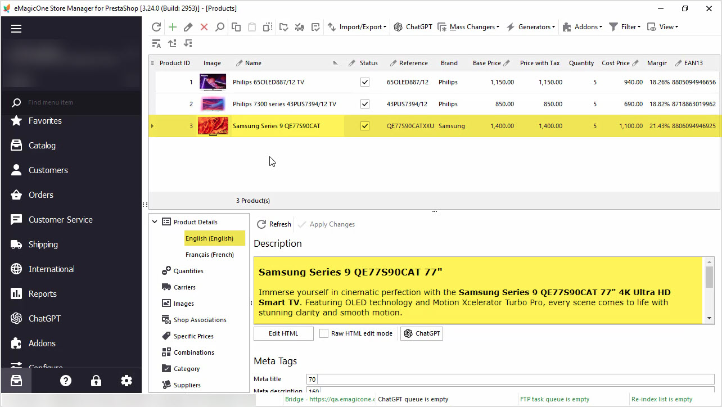Open the Addons toolbar dropdown
This screenshot has height=407, width=722.
click(x=581, y=27)
